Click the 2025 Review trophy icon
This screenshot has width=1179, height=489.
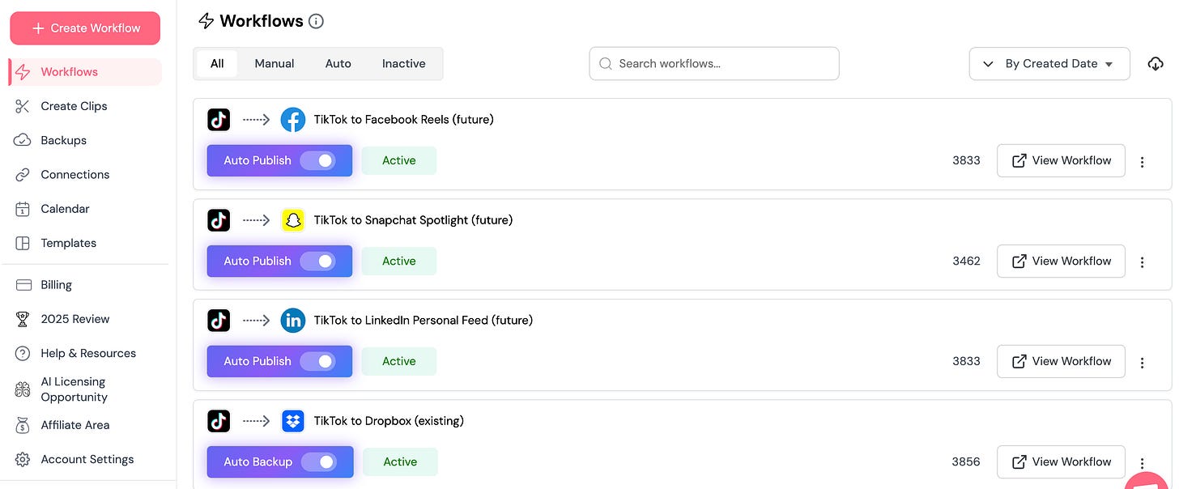tap(23, 319)
